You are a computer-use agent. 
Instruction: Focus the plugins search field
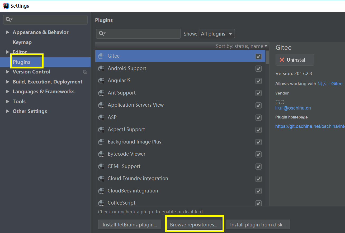tap(138, 34)
